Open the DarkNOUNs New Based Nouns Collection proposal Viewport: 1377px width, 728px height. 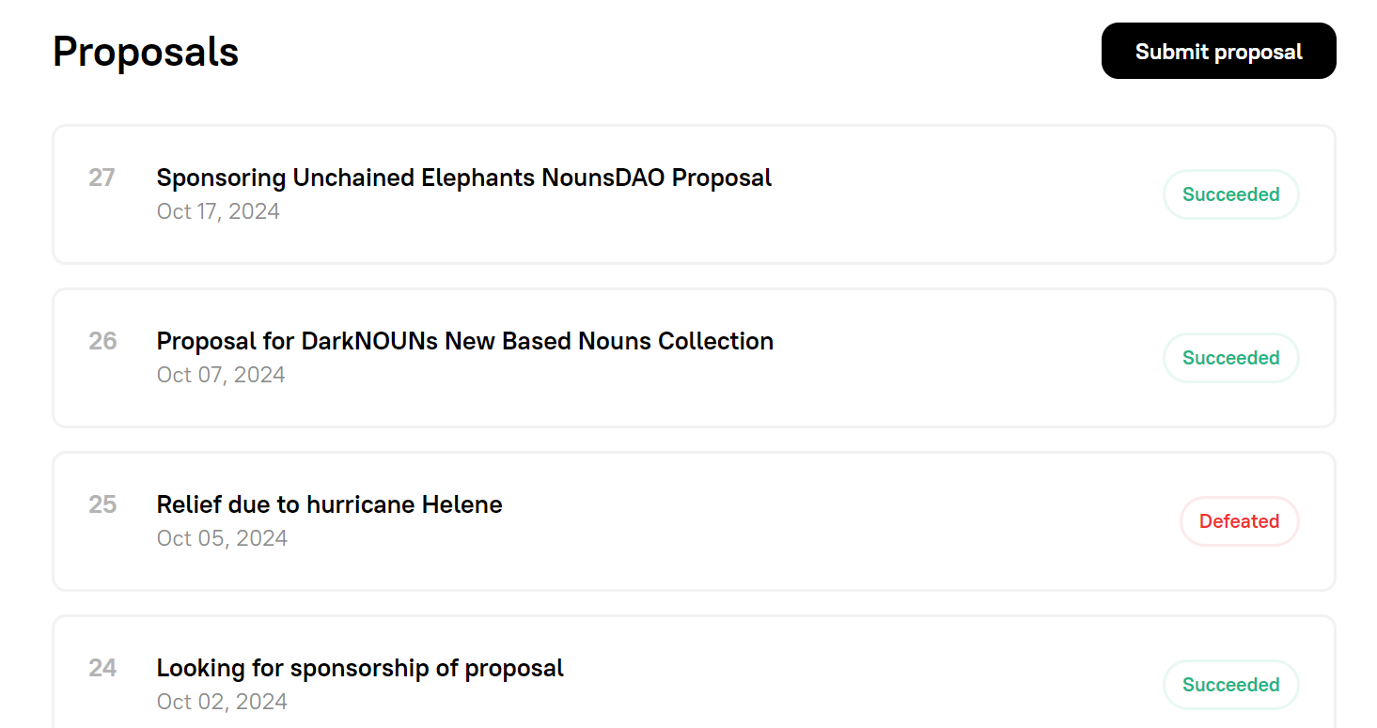(464, 341)
